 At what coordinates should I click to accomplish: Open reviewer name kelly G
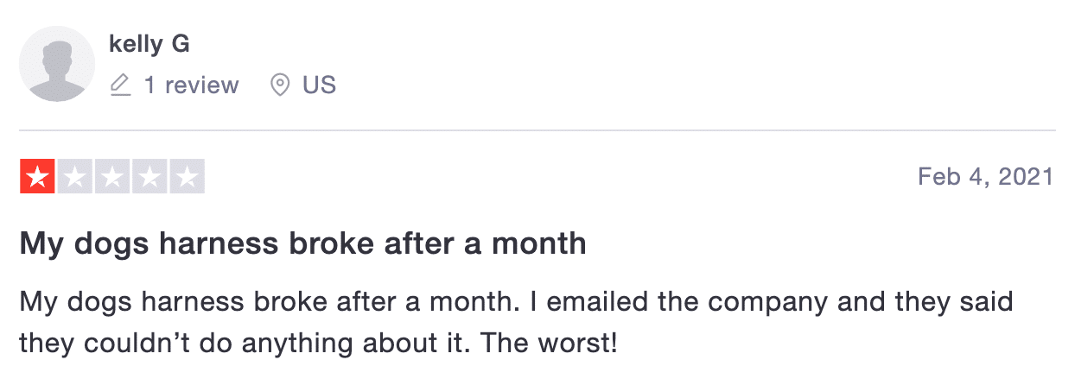point(149,44)
